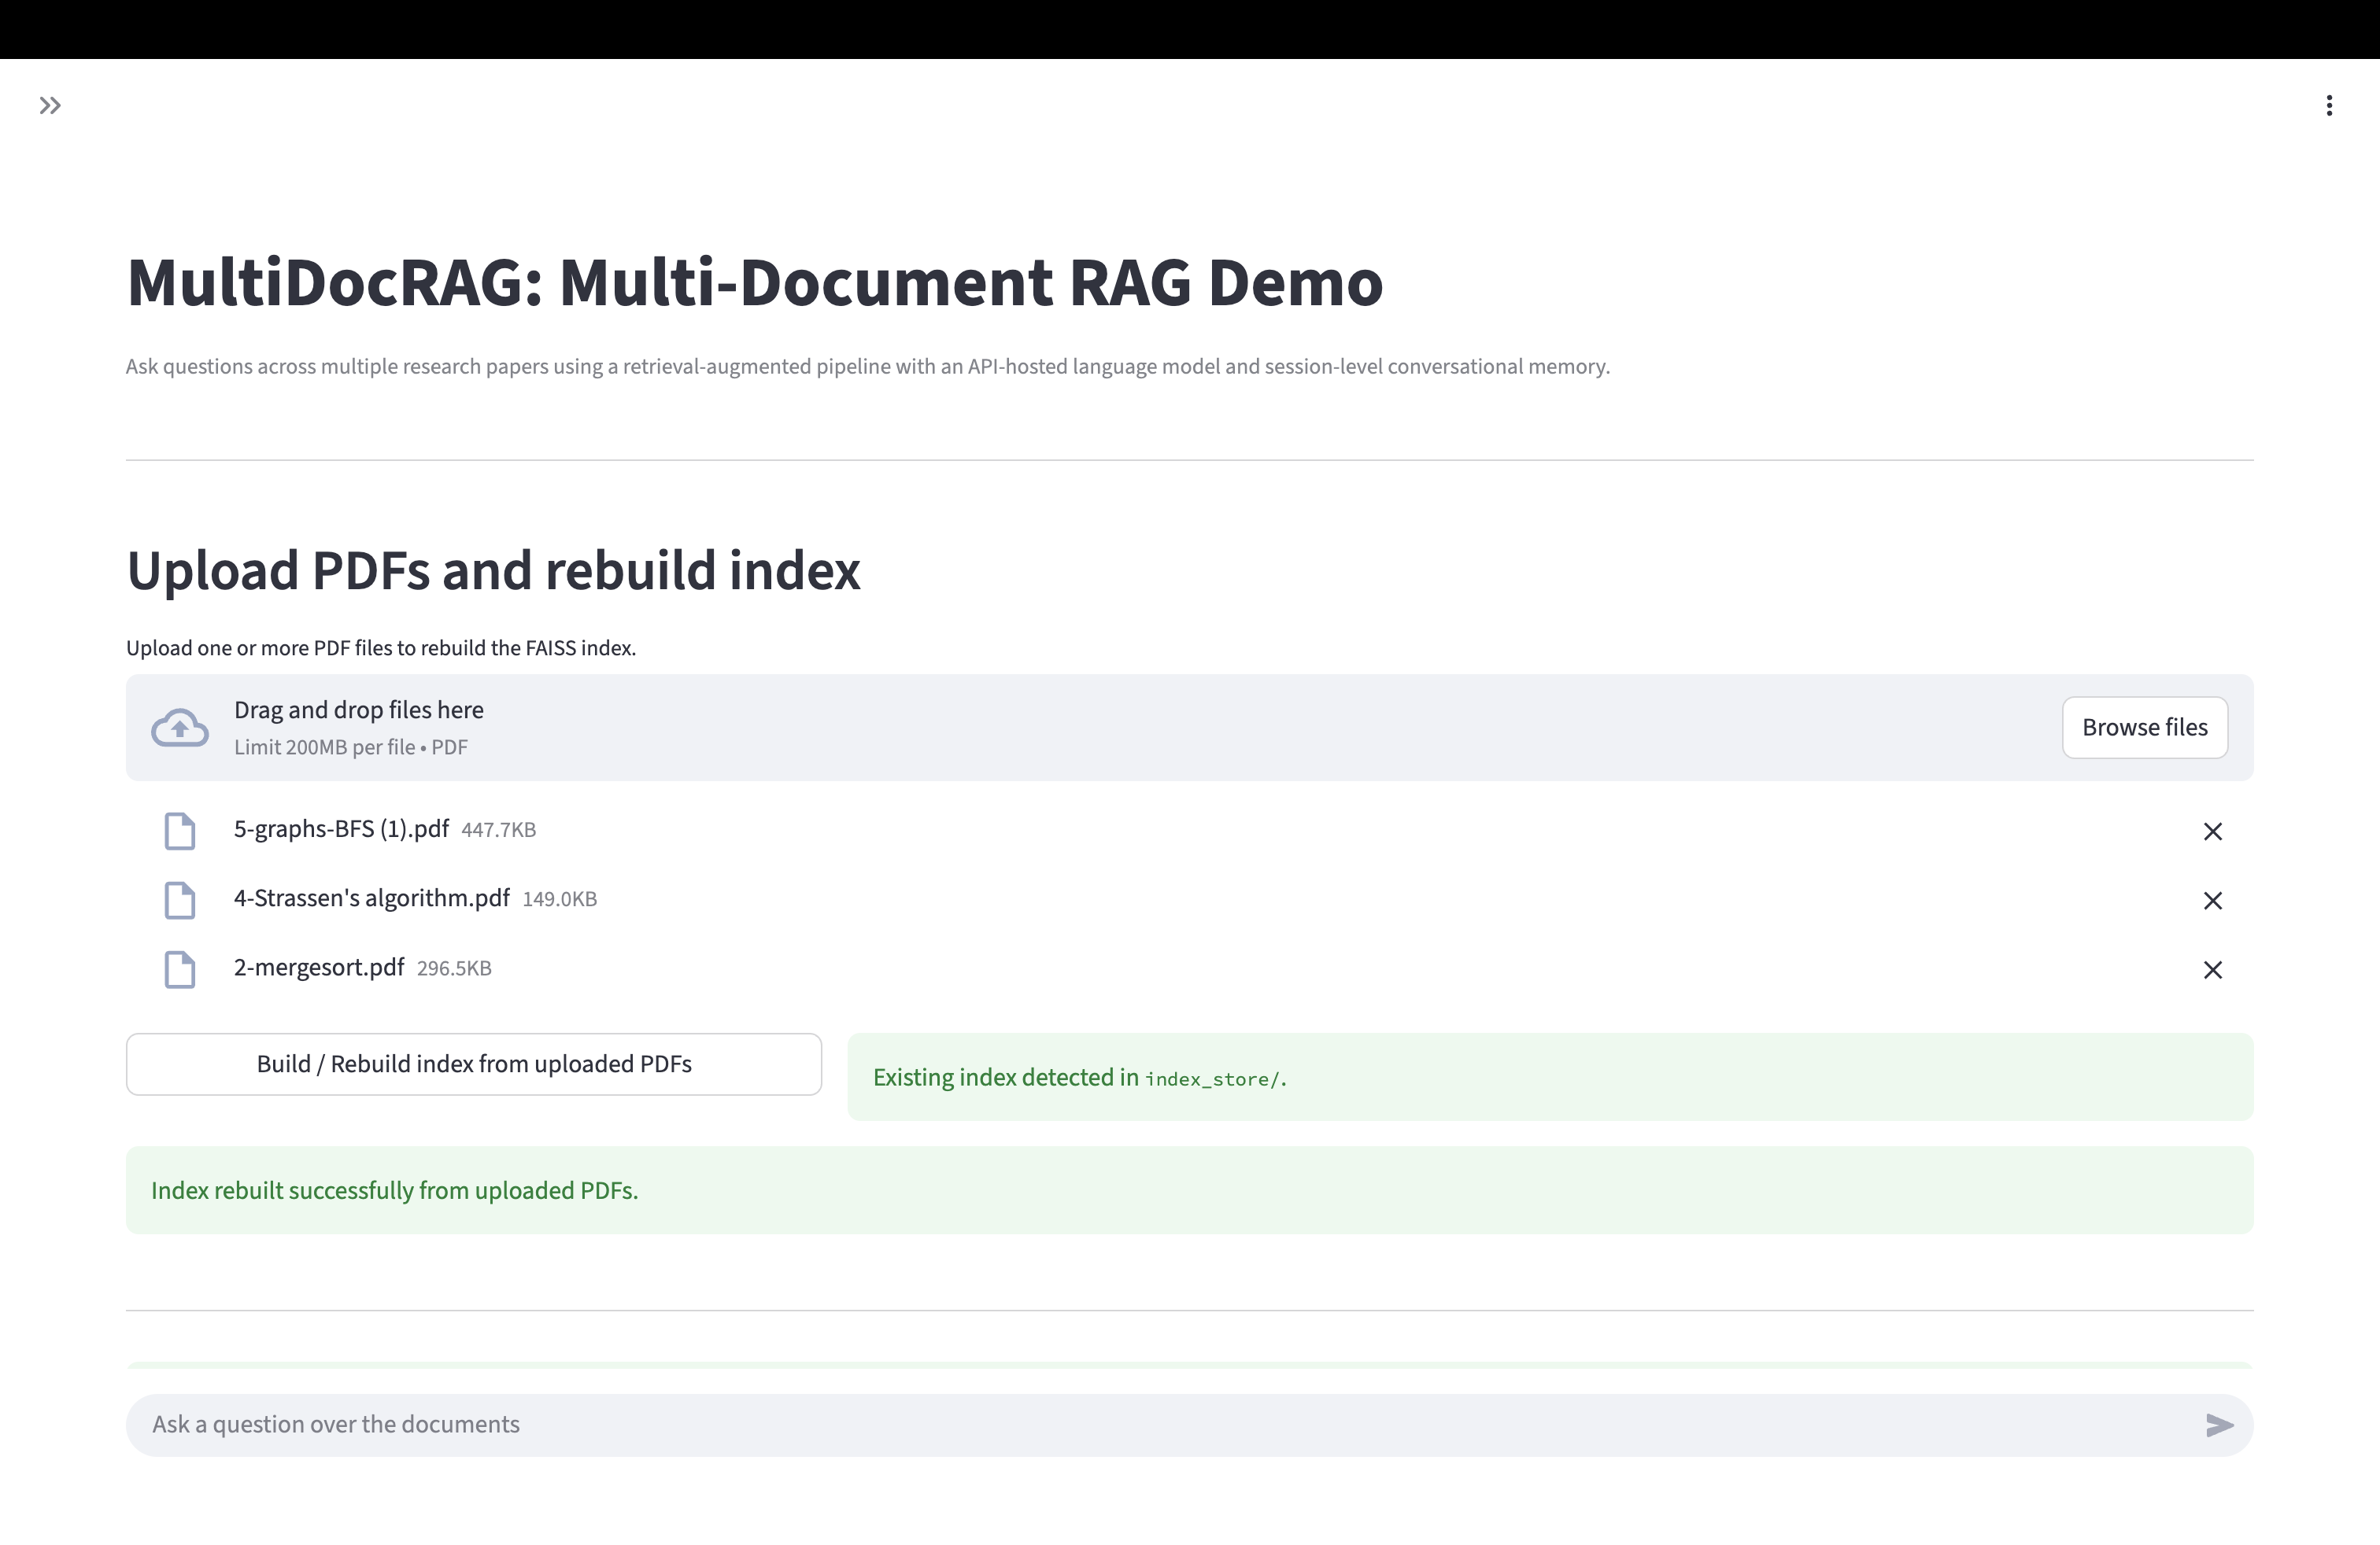Select the 2-mergesort.pdf filename

pyautogui.click(x=319, y=968)
